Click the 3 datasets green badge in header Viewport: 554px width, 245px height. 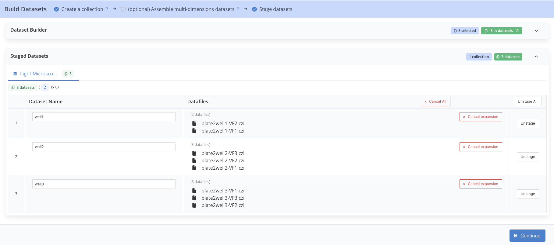click(x=508, y=57)
